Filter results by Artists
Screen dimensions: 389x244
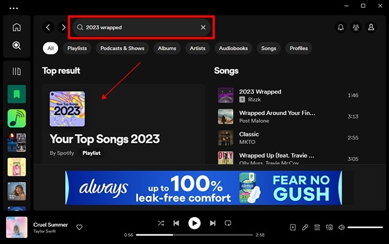(197, 48)
